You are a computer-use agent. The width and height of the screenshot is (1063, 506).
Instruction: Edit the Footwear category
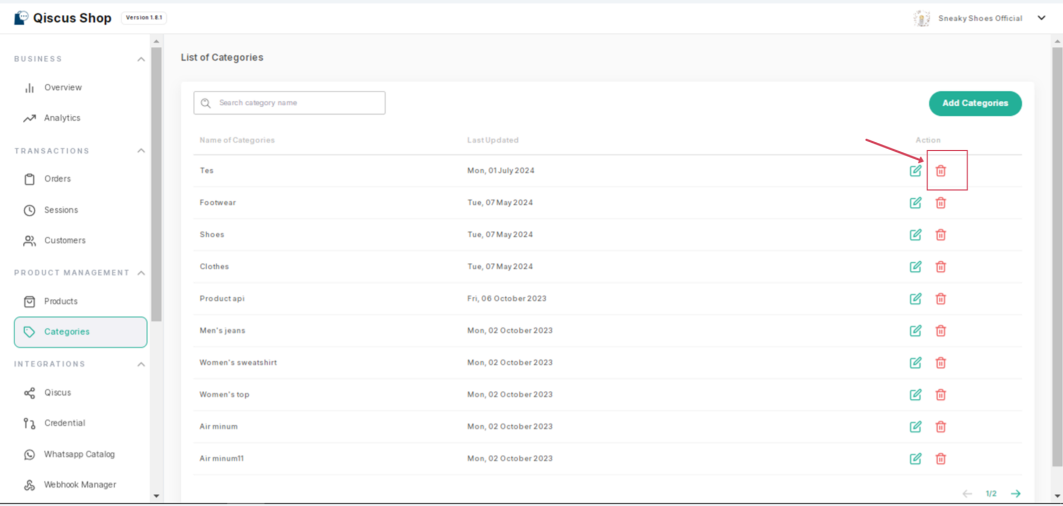pos(915,203)
